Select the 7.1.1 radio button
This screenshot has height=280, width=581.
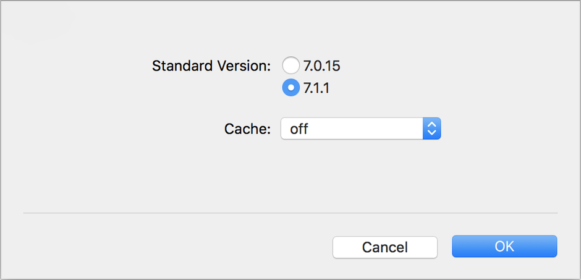point(291,88)
